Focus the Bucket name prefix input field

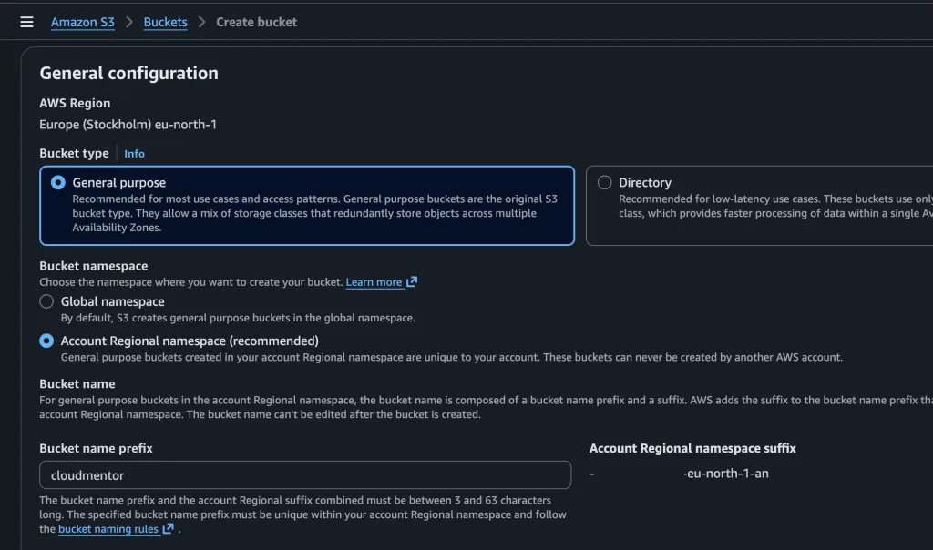pyautogui.click(x=305, y=474)
